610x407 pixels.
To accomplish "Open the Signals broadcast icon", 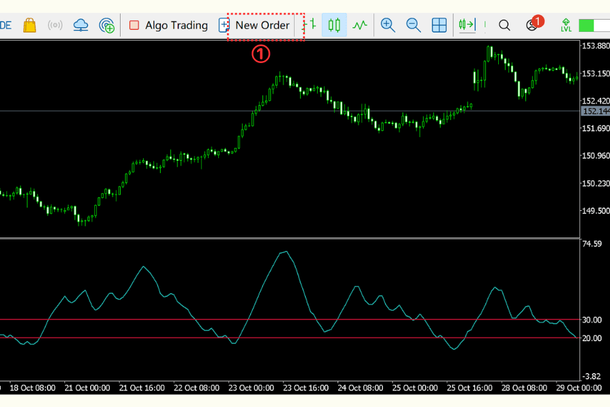I will pyautogui.click(x=55, y=25).
